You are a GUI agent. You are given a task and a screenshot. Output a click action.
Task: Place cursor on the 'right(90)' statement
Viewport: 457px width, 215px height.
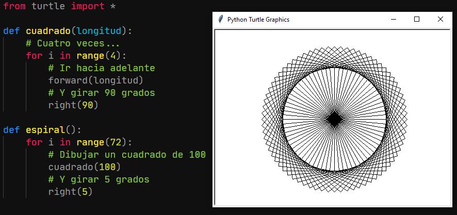73,105
